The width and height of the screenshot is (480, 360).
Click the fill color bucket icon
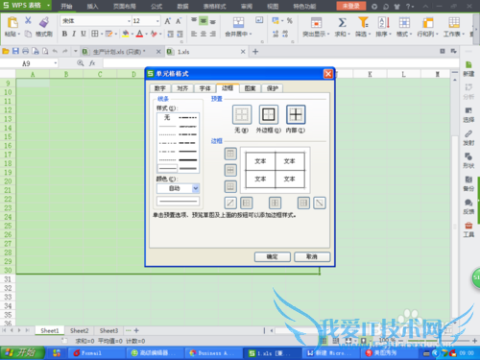click(x=126, y=34)
